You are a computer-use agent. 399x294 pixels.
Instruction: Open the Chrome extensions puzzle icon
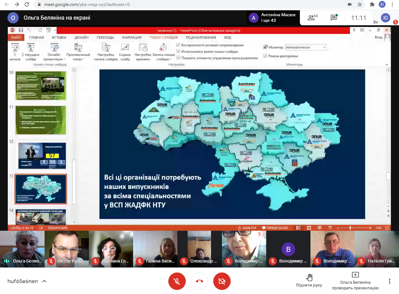point(372,4)
